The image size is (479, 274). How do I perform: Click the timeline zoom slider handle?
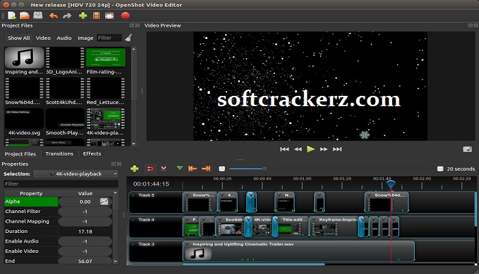(x=265, y=169)
